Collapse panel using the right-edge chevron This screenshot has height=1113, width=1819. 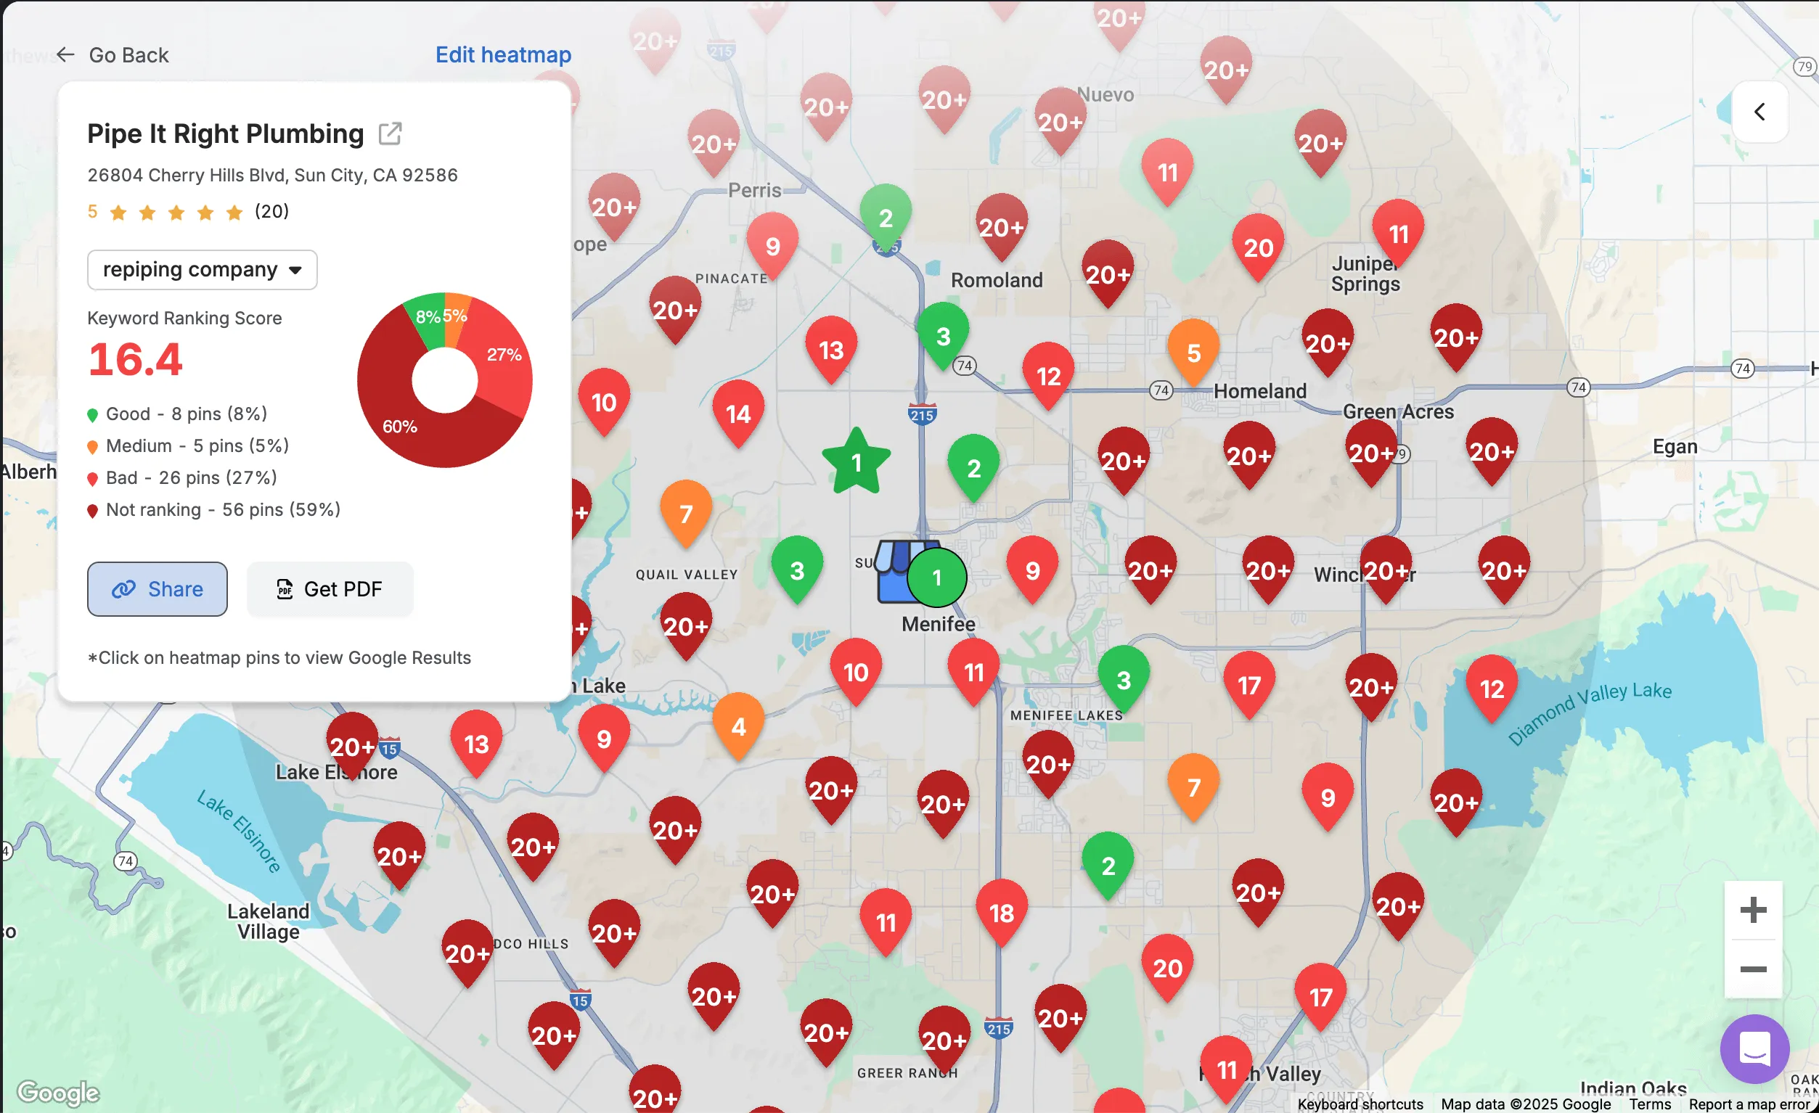point(1759,112)
